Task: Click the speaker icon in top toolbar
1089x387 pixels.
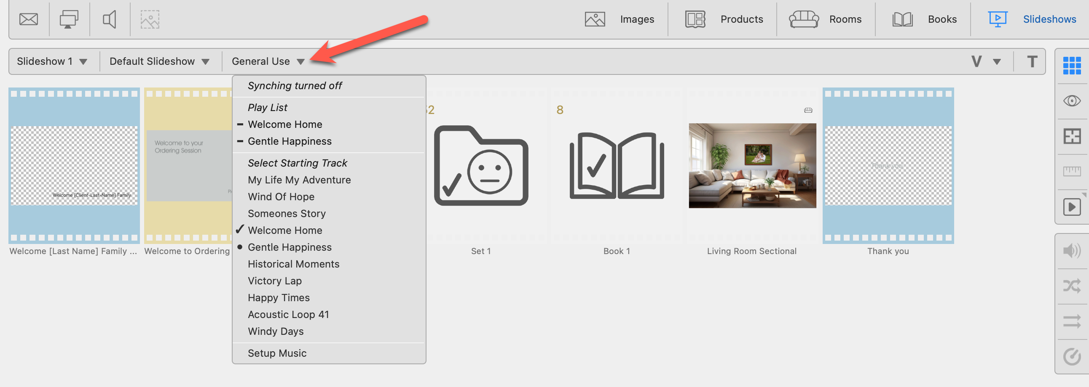Action: coord(110,19)
